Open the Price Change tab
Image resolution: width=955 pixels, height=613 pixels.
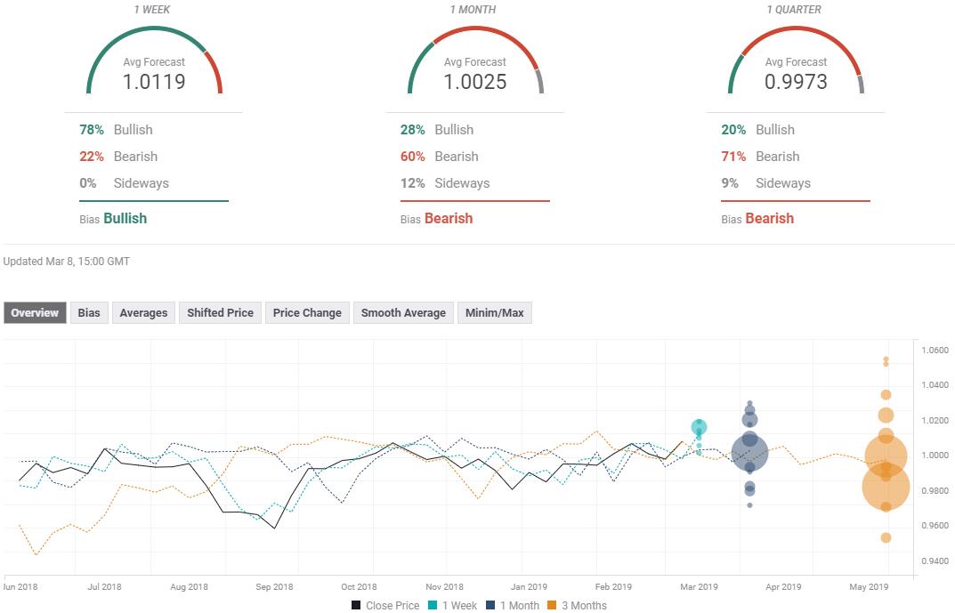pos(307,313)
